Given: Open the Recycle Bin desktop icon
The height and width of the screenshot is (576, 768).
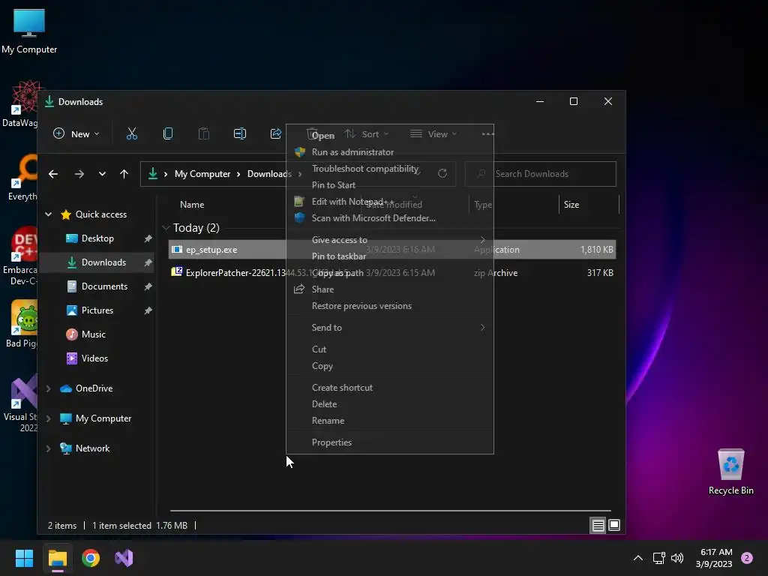Looking at the screenshot, I should [730, 472].
